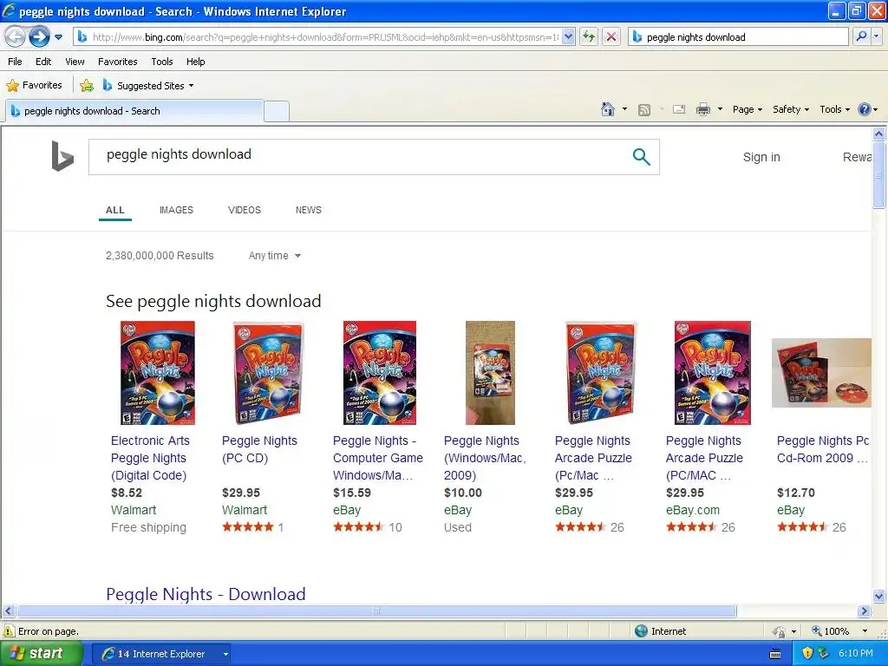Click the Peggle Nights (PC CD) thumbnail
Viewport: 888px width, 666px height.
pos(269,373)
